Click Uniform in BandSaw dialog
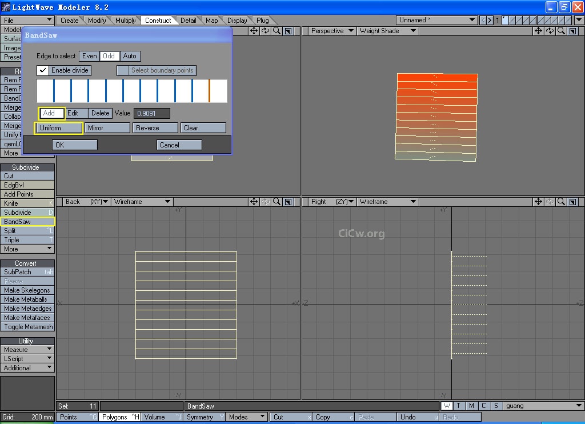Screen dimensions: 585x424 pos(59,128)
